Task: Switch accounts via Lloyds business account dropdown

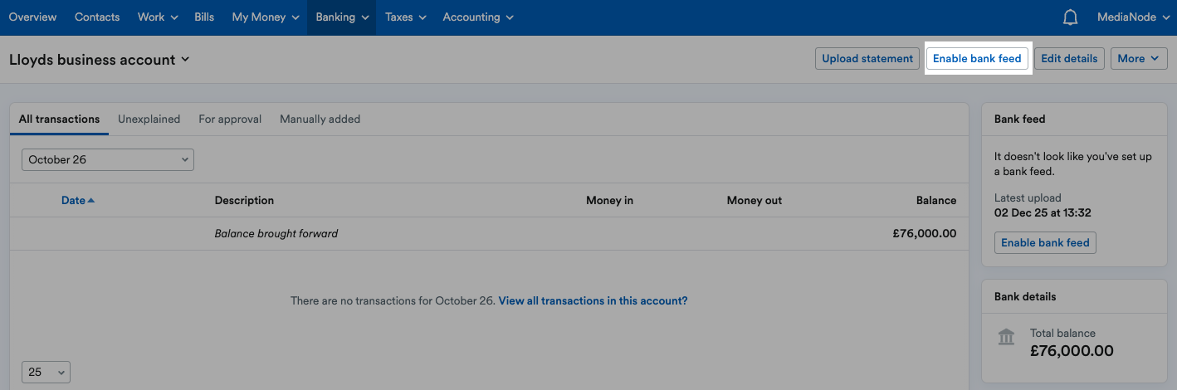Action: (x=100, y=60)
